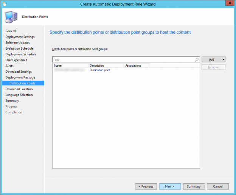Viewport: 236px width, 195px height.
Task: Select the Distribution point list entry
Action: [100, 70]
